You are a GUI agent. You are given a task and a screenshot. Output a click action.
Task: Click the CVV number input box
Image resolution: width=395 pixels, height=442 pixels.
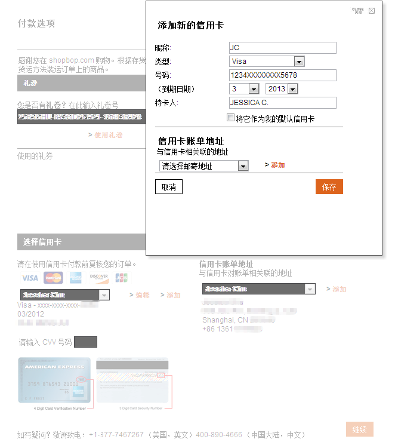click(85, 342)
